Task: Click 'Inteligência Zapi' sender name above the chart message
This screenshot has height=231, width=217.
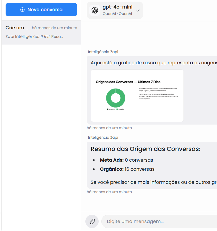Action: 103,52
